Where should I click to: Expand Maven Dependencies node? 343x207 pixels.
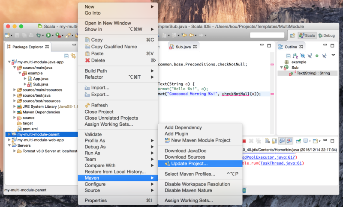point(15,112)
